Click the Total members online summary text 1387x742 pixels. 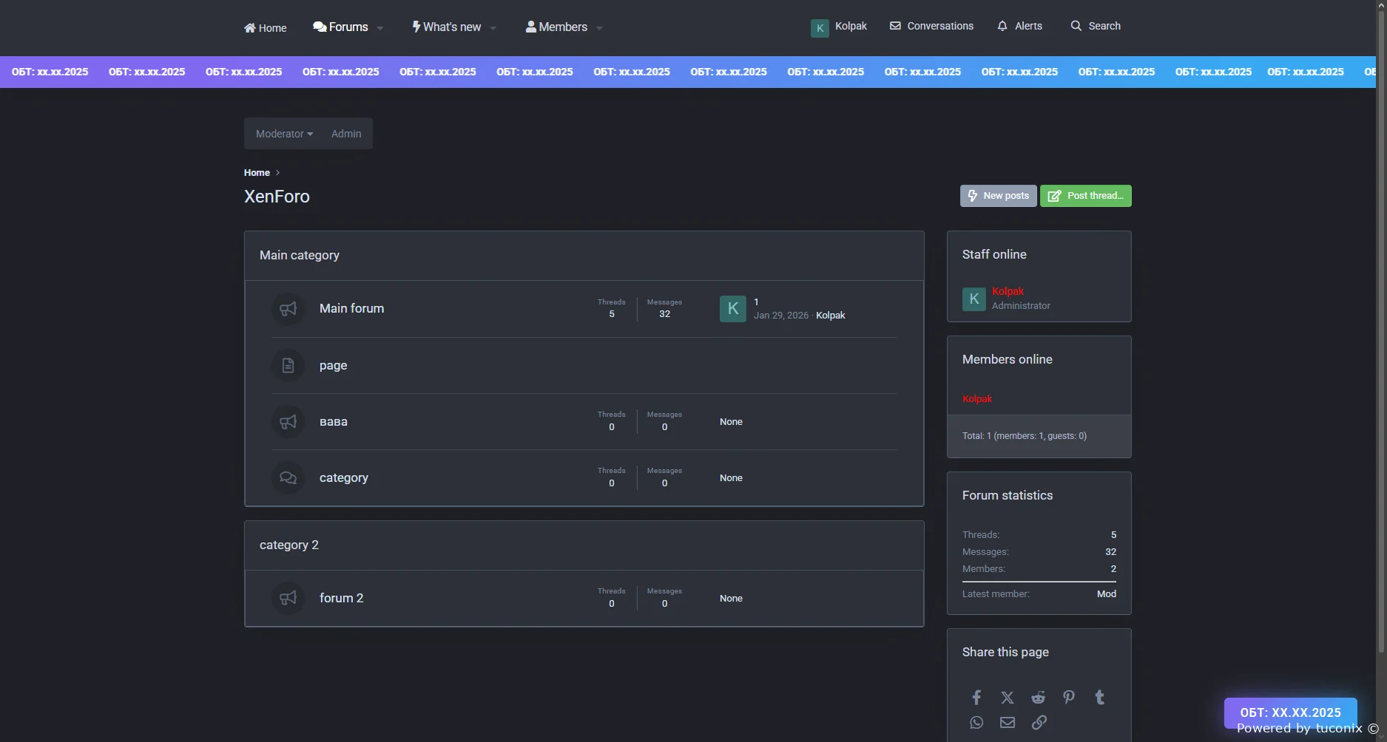[1025, 436]
